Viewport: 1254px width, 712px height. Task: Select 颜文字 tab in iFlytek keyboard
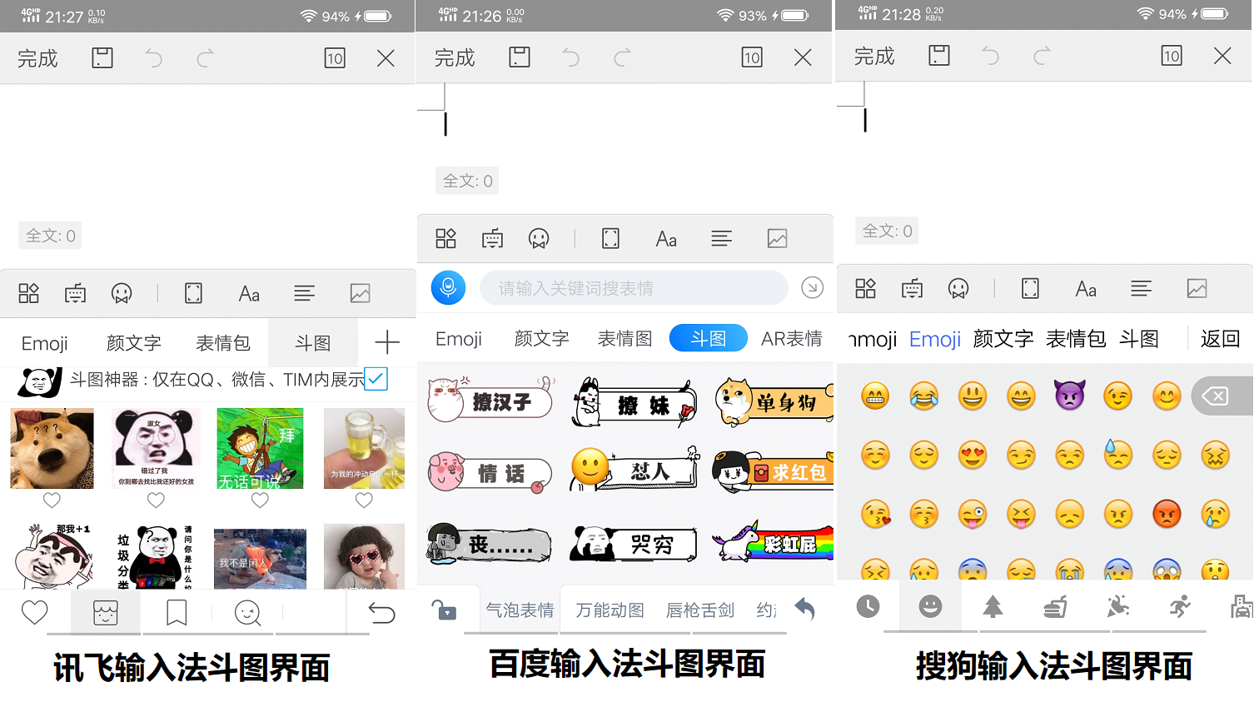133,343
